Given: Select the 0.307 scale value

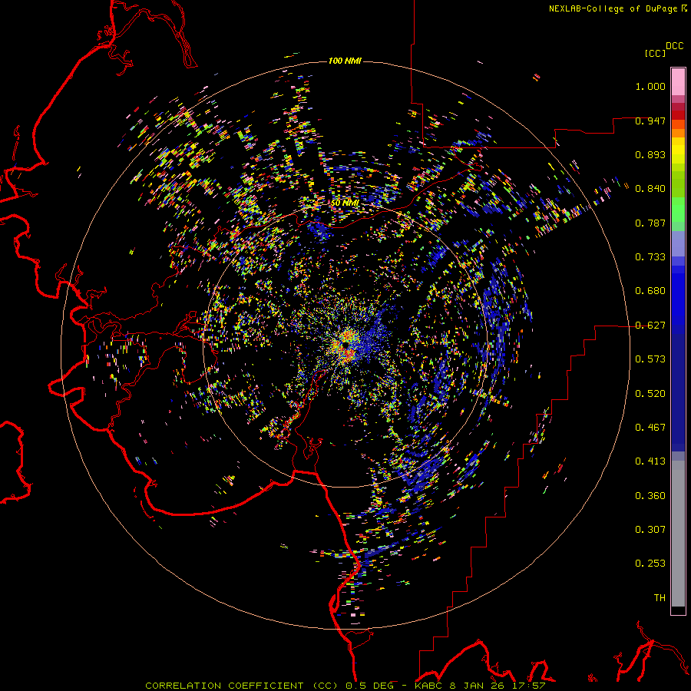Looking at the screenshot, I should (x=650, y=530).
